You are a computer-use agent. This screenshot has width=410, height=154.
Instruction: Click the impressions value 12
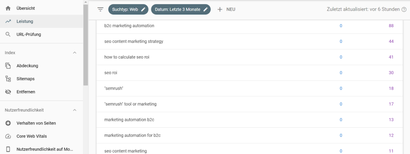click(391, 135)
